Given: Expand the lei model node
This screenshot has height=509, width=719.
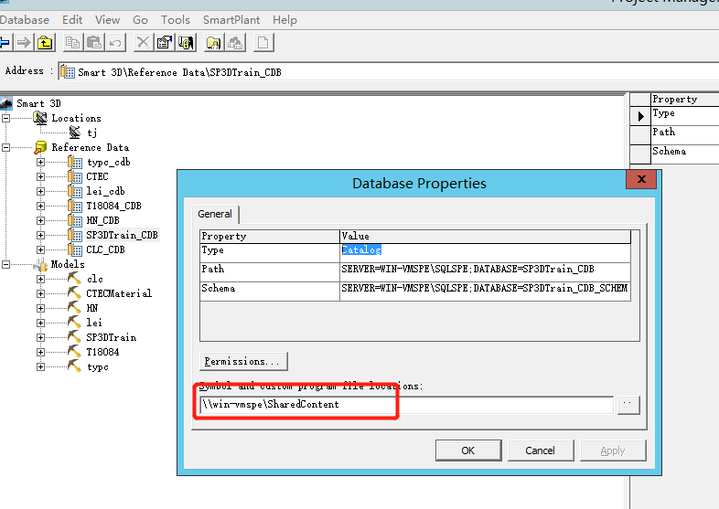Looking at the screenshot, I should pyautogui.click(x=41, y=323).
